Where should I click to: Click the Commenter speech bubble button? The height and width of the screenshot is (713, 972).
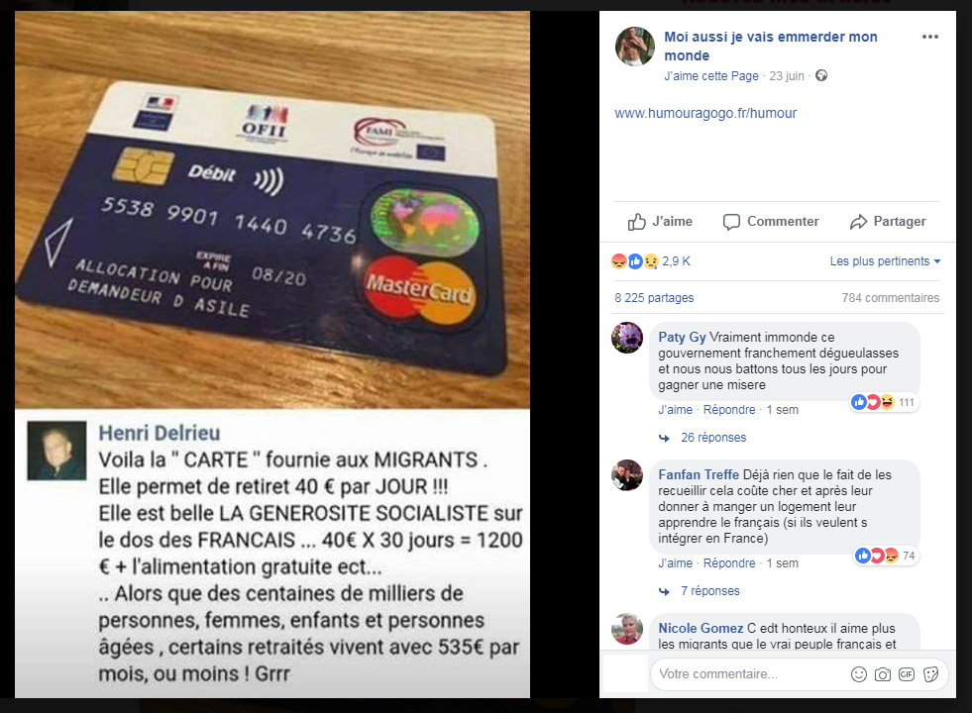pyautogui.click(x=771, y=221)
